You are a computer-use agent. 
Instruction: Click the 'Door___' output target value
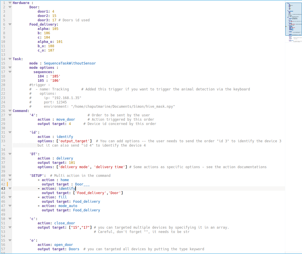click(82, 184)
